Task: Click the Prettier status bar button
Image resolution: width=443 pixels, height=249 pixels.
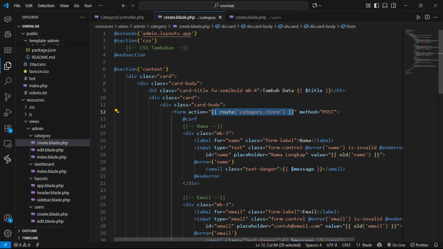Action: point(419,245)
